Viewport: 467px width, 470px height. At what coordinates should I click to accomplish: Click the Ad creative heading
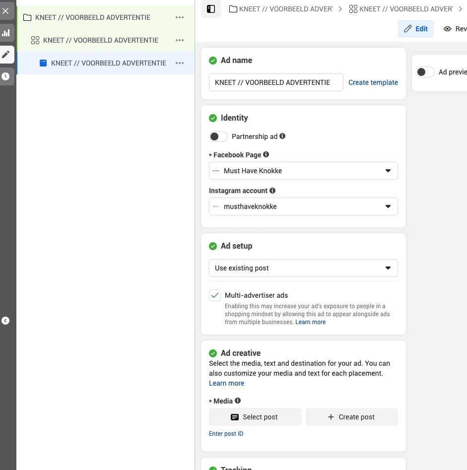pyautogui.click(x=241, y=353)
